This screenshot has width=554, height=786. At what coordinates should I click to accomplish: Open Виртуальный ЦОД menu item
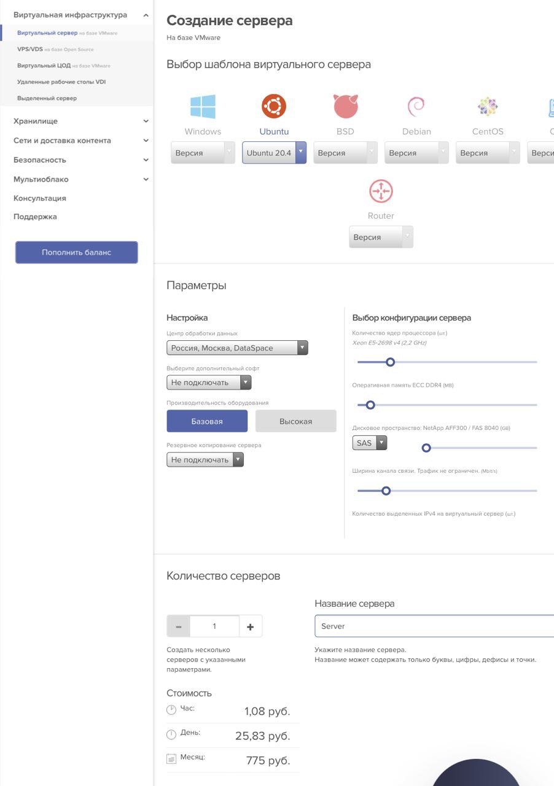(64, 66)
